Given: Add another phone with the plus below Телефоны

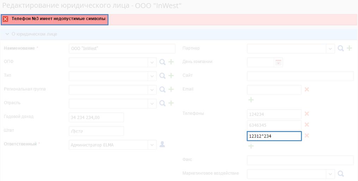Looking at the screenshot, I should 251,146.
